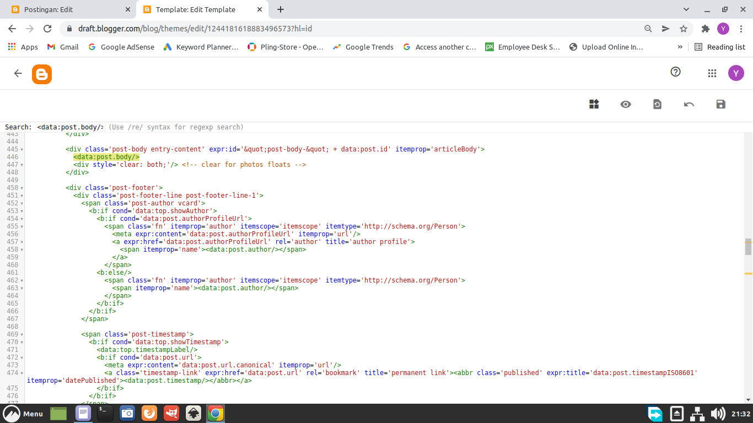
Task: Open the purple Google account avatar in Blogger header
Action: coord(736,73)
